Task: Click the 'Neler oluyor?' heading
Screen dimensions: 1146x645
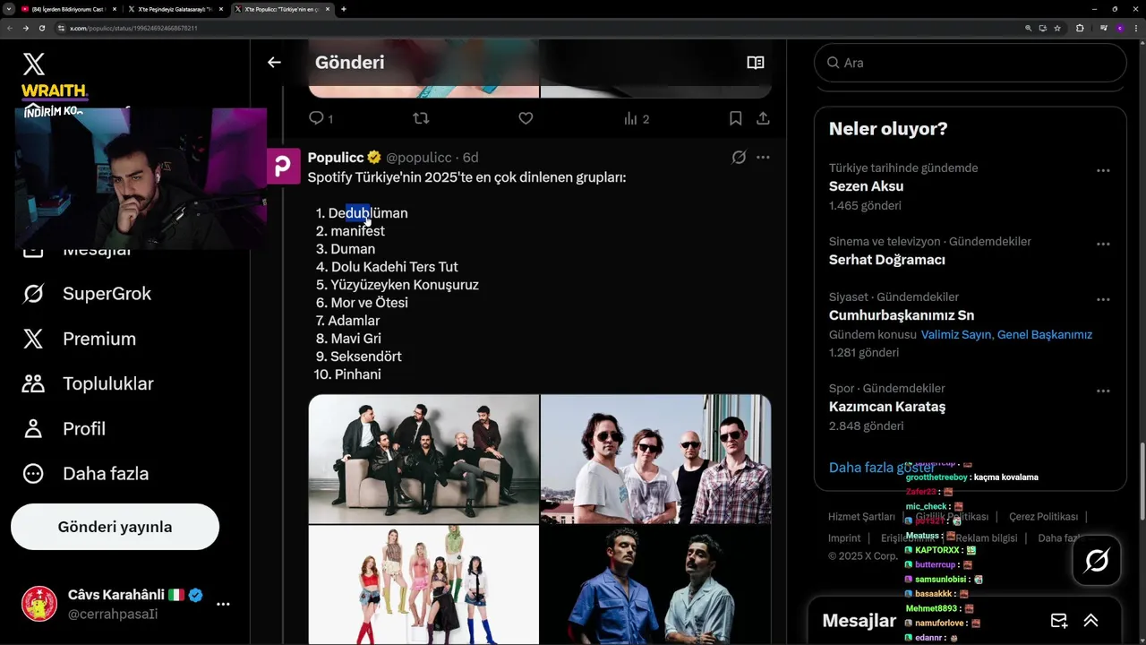Action: pyautogui.click(x=888, y=129)
